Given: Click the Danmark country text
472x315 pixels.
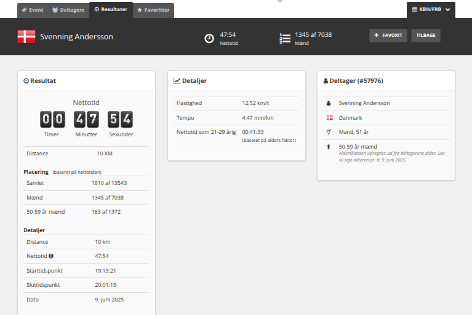Looking at the screenshot, I should (x=350, y=118).
